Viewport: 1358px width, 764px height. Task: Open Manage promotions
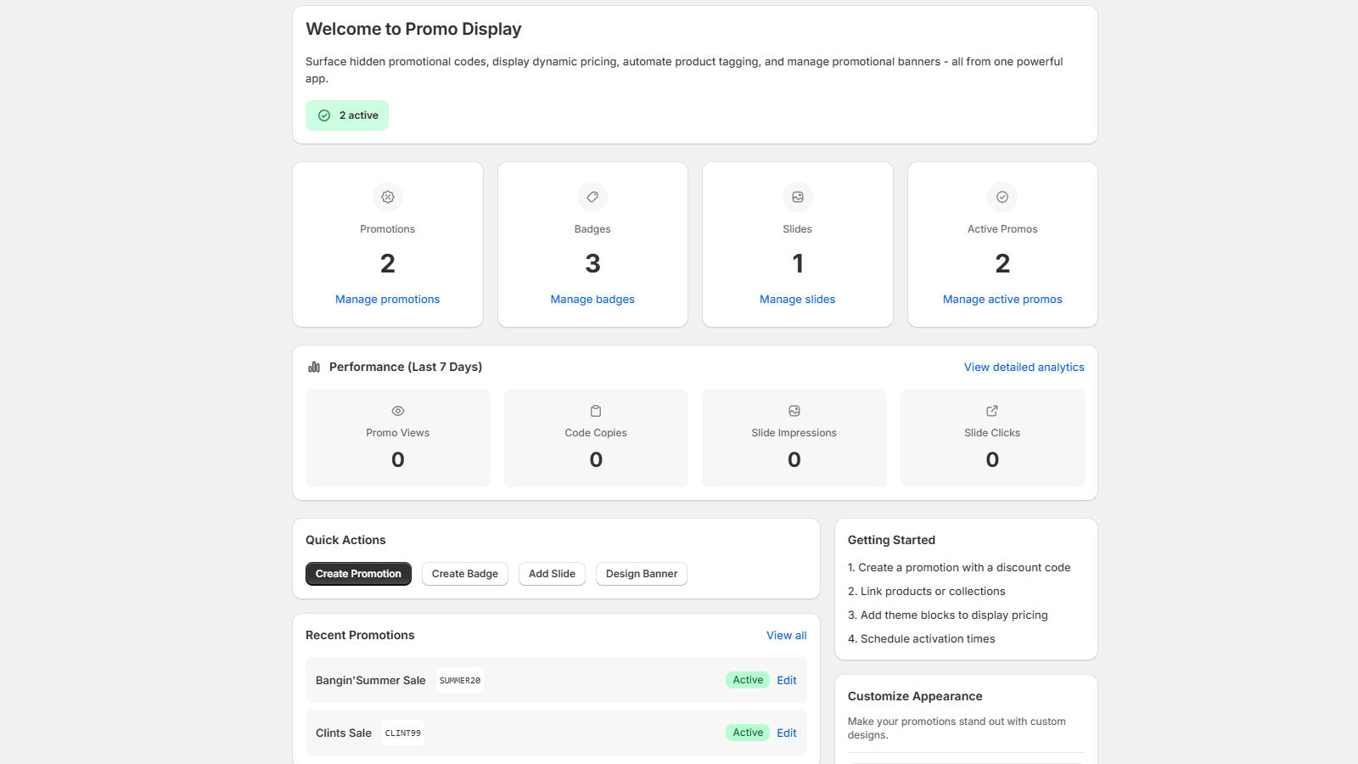point(388,299)
